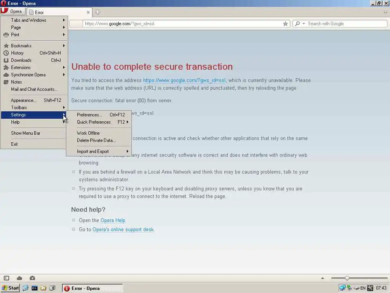Image resolution: width=390 pixels, height=293 pixels.
Task: Open the Page submenu
Action: click(x=34, y=27)
